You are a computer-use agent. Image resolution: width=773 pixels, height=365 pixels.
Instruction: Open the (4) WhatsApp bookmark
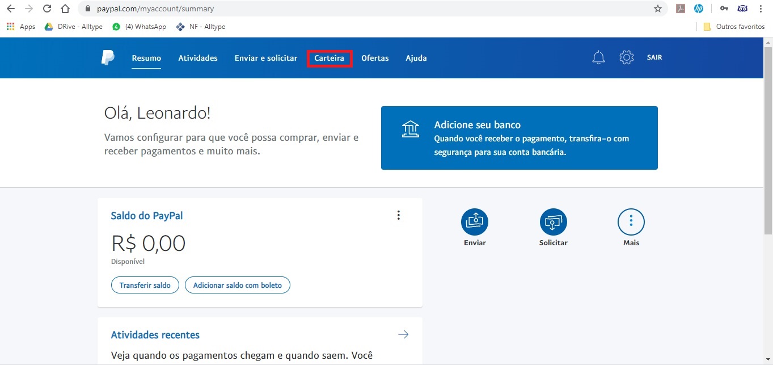click(139, 27)
